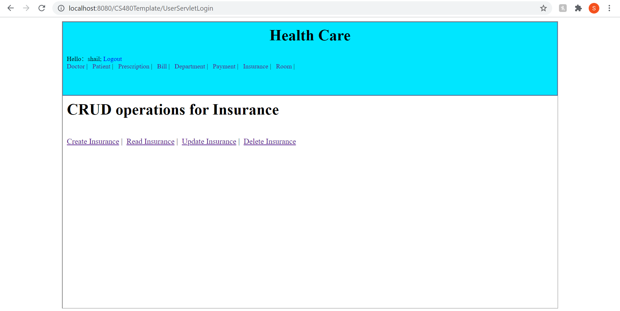Open Chrome's three-dot menu
The height and width of the screenshot is (311, 620).
click(609, 8)
